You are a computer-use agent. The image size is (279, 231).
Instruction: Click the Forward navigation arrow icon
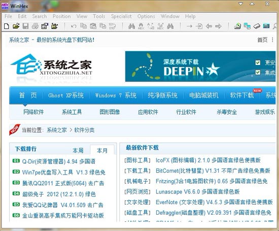coord(218,26)
